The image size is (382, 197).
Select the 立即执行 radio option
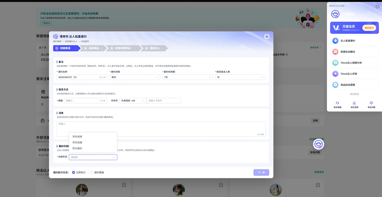coord(74,173)
